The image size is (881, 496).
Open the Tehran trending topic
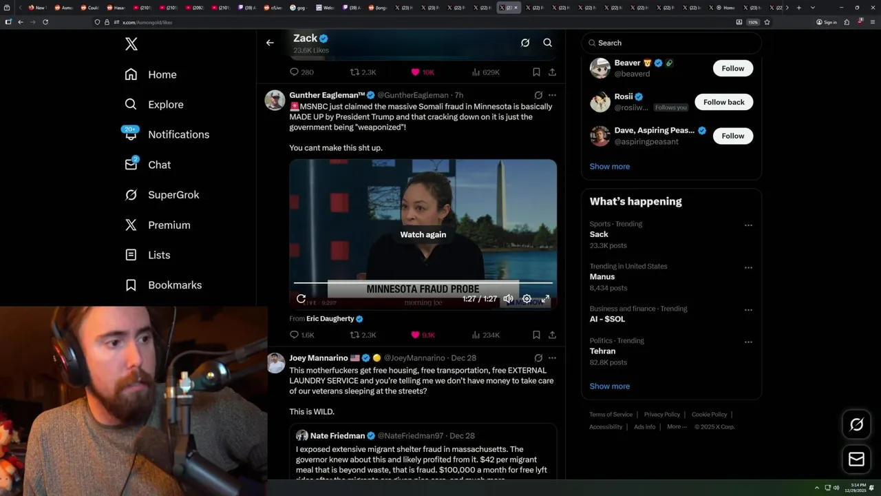pyautogui.click(x=671, y=351)
